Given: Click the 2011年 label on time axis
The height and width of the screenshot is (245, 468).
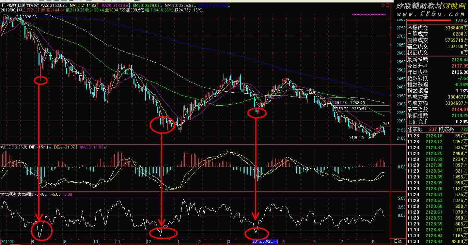Looking at the screenshot, I should pos(7,242).
